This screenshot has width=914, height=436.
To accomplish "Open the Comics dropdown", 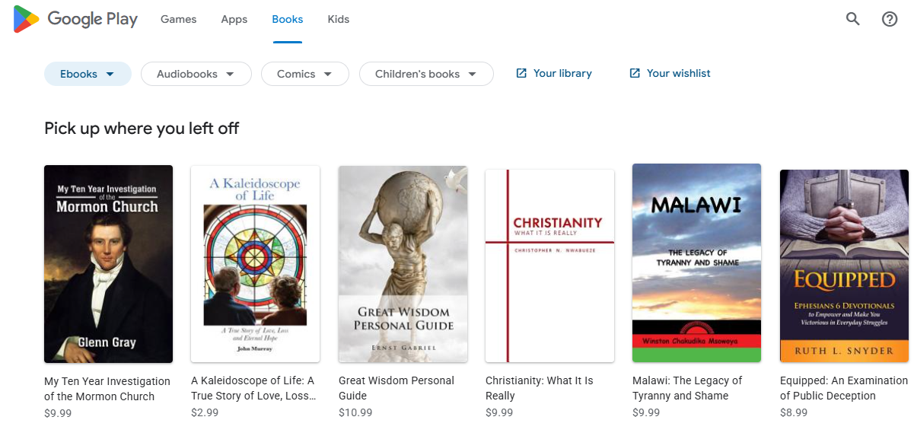I will pyautogui.click(x=305, y=74).
